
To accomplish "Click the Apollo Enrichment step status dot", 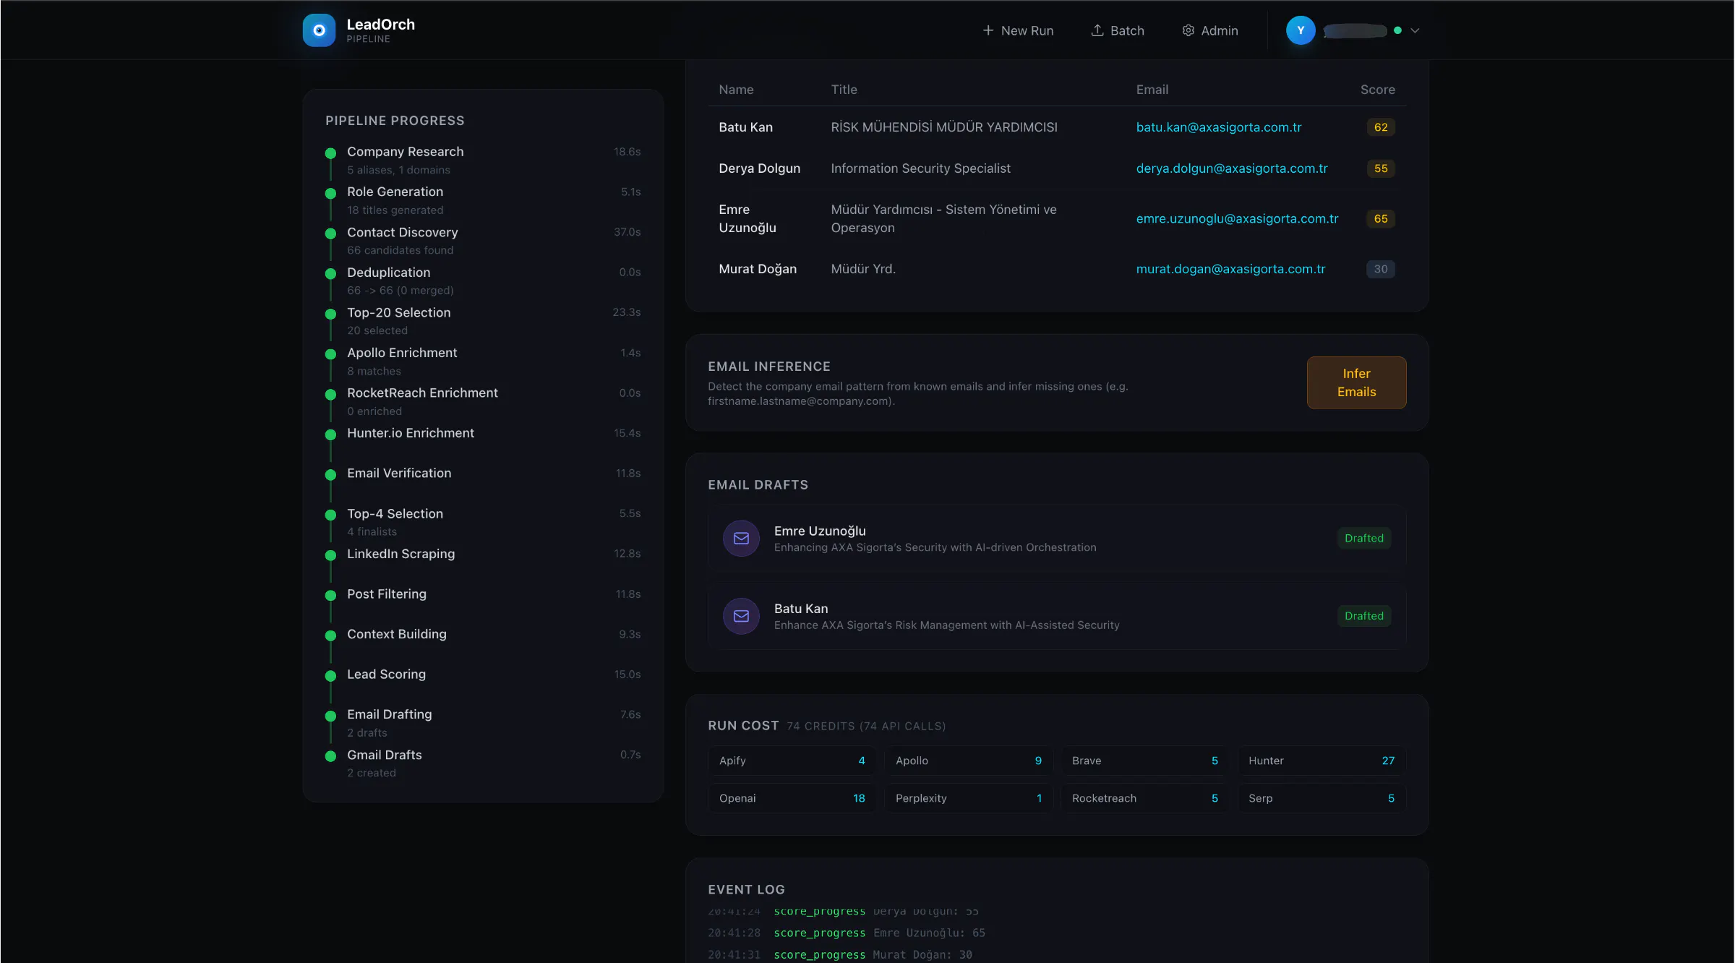I will click(x=330, y=354).
